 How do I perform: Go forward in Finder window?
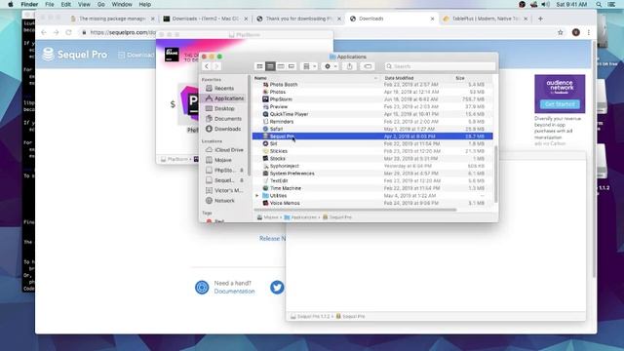coord(216,66)
